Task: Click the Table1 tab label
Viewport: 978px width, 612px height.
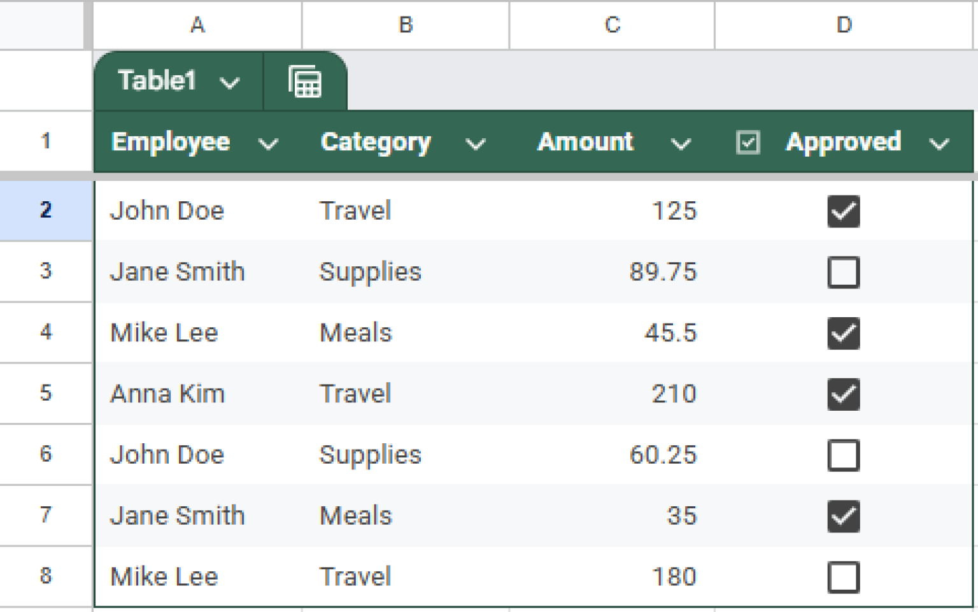Action: coord(157,81)
